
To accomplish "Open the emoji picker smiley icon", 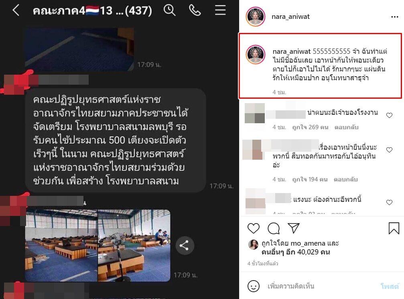I will [254, 286].
